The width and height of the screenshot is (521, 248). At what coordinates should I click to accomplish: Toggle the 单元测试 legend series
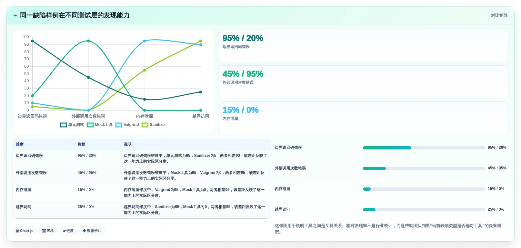72,125
